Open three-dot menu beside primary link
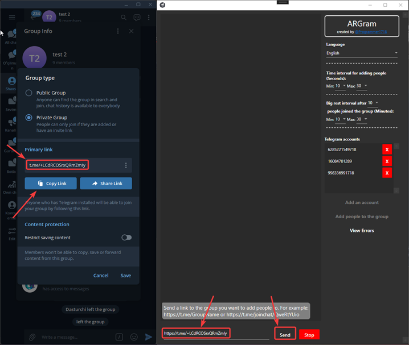The width and height of the screenshot is (409, 345). pyautogui.click(x=126, y=165)
